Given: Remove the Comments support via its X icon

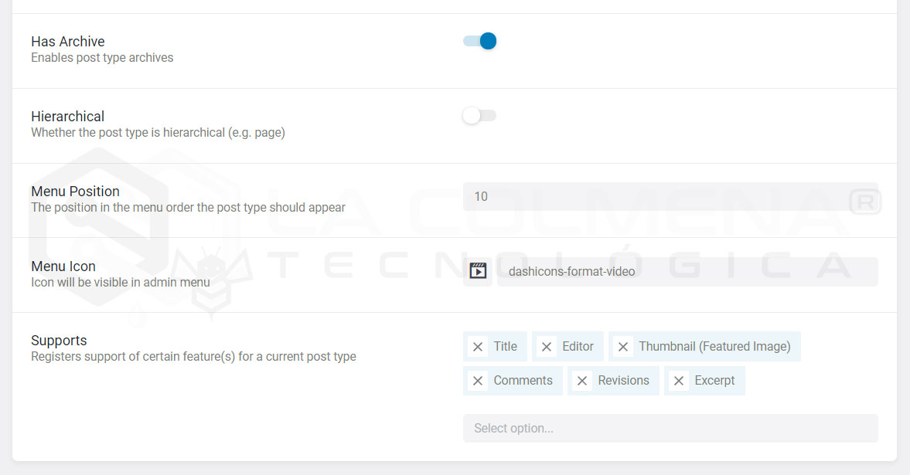Looking at the screenshot, I should pyautogui.click(x=478, y=380).
